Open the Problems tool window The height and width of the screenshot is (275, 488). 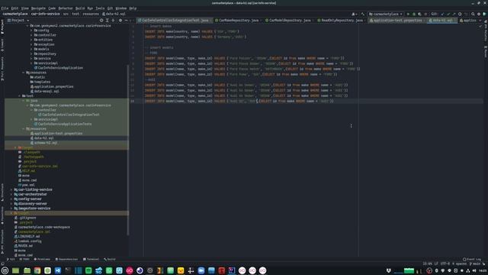[x=42, y=259]
